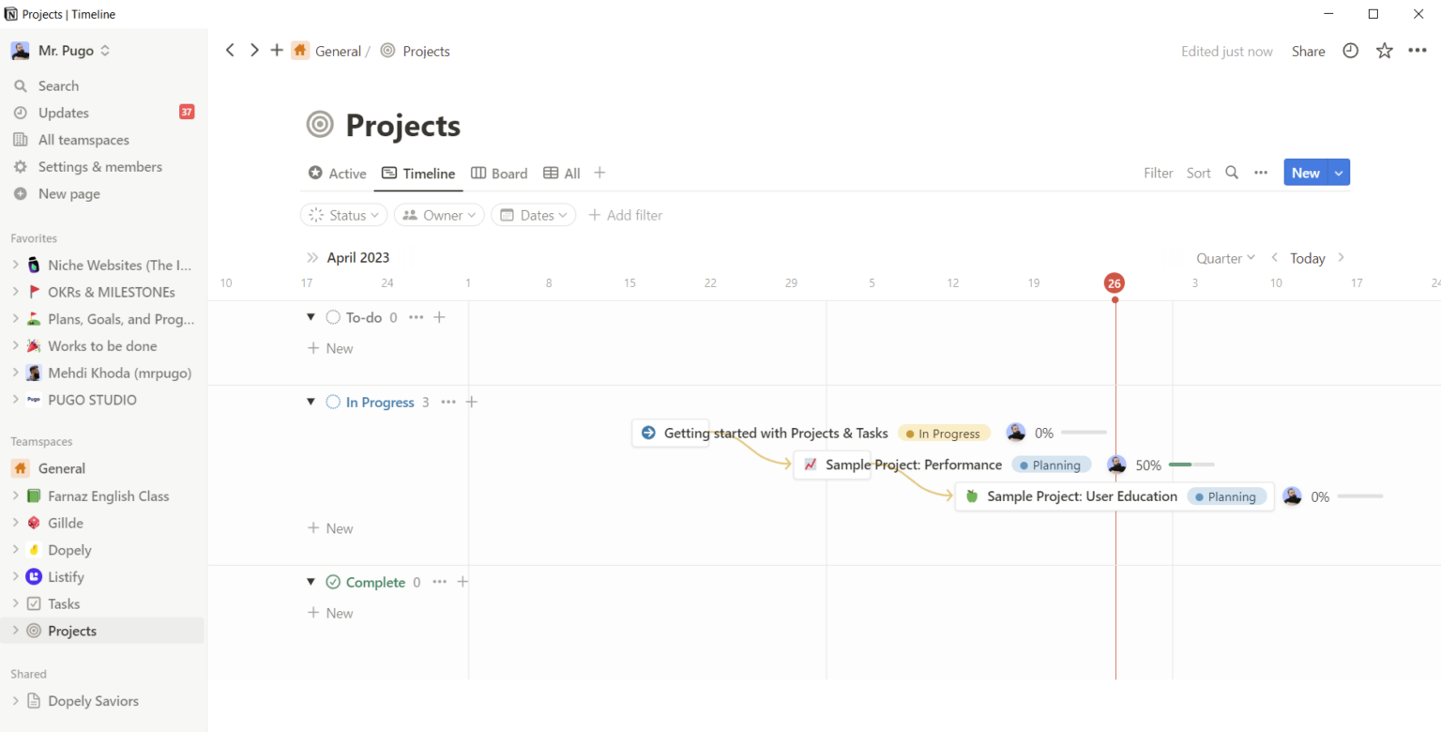Favorite this page with the star toggle
The height and width of the screenshot is (732, 1441).
coord(1385,51)
